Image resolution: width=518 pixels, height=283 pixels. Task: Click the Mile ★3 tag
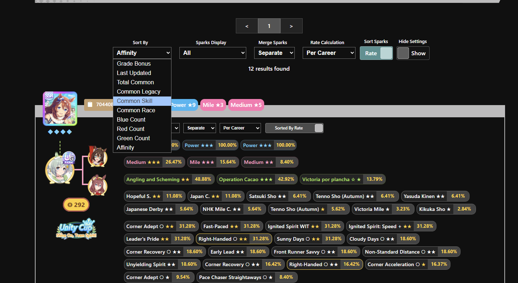[x=213, y=105]
